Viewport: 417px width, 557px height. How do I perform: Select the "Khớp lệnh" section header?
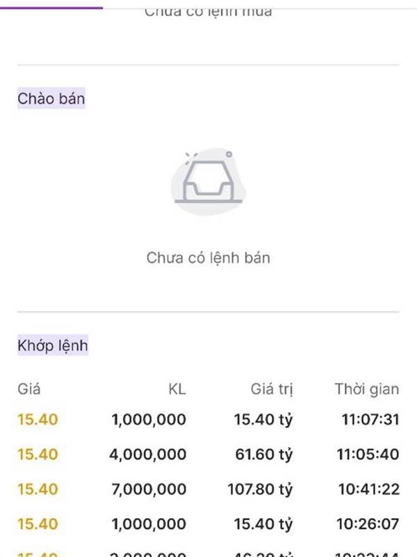[53, 345]
